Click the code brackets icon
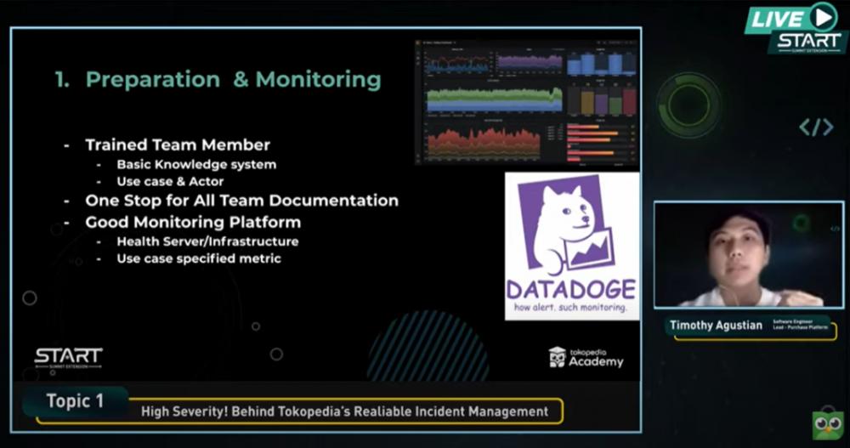Image resolution: width=850 pixels, height=448 pixels. click(816, 127)
